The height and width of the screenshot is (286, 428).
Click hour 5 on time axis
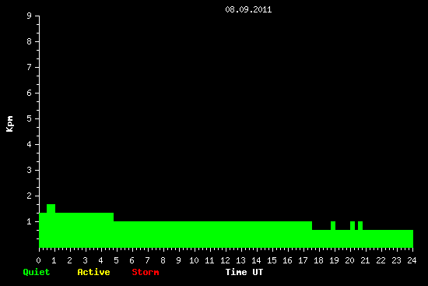point(116,260)
